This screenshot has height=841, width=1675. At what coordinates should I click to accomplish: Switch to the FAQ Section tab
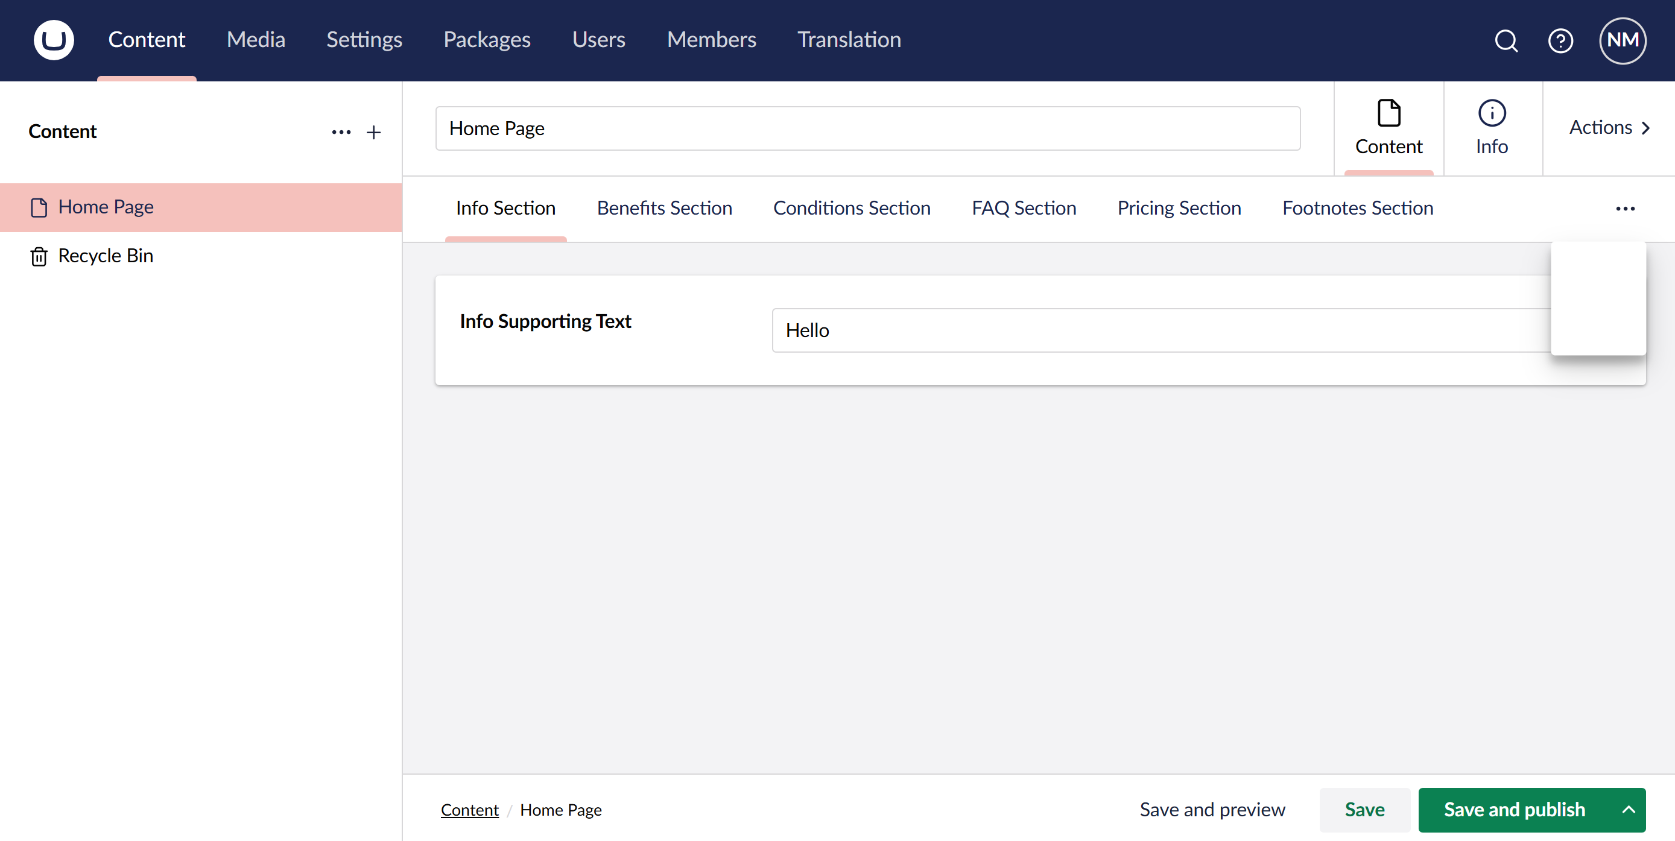point(1024,208)
